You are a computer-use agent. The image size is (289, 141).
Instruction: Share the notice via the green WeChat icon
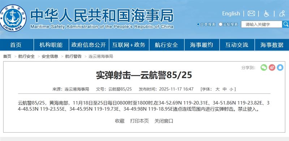[x=264, y=67]
